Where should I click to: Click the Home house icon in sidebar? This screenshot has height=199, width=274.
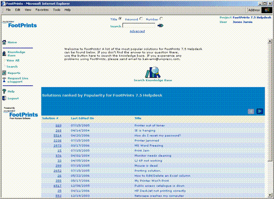(4, 42)
